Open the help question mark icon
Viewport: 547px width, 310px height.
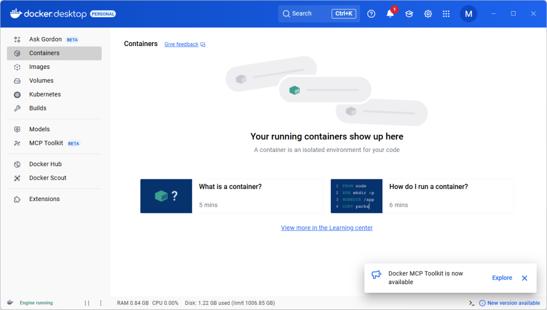371,14
